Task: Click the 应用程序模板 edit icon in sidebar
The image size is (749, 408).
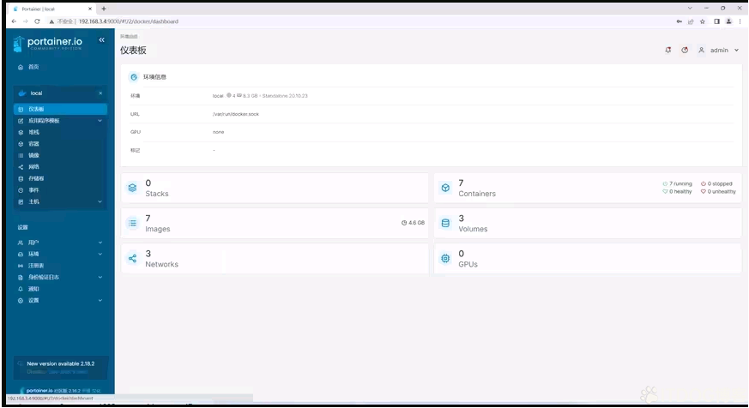Action: [x=21, y=121]
